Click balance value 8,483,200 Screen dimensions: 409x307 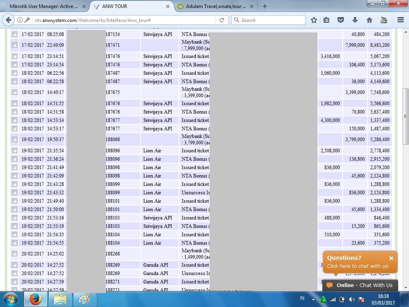379,45
